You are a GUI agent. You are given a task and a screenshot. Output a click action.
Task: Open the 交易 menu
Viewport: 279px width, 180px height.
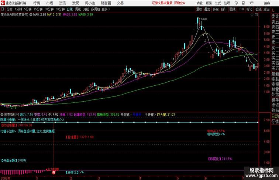(x=120, y=3)
